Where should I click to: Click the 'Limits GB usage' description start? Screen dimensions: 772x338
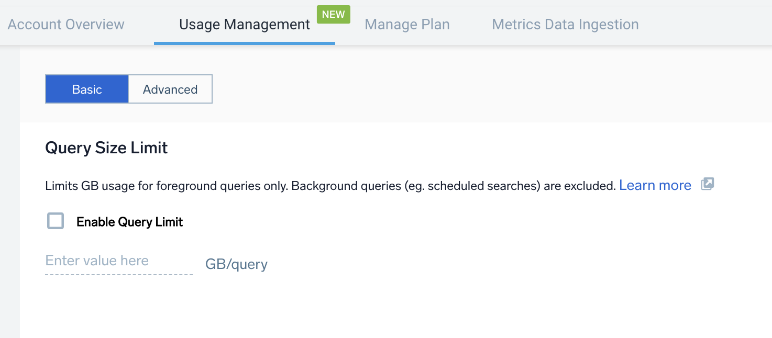(79, 186)
